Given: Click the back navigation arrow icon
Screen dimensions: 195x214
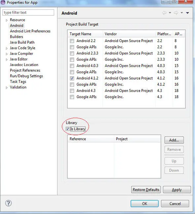Looking at the screenshot, I should 164,13.
